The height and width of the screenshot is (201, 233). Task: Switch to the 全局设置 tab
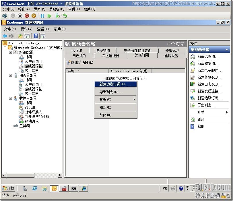pos(172,56)
